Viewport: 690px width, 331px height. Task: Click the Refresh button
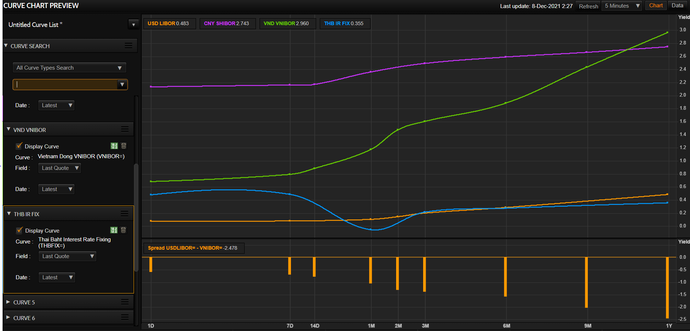[x=588, y=6]
